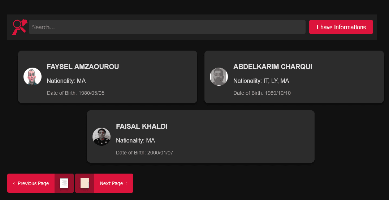Select Faisal Khaldi's Nationality: MA line

(x=135, y=140)
